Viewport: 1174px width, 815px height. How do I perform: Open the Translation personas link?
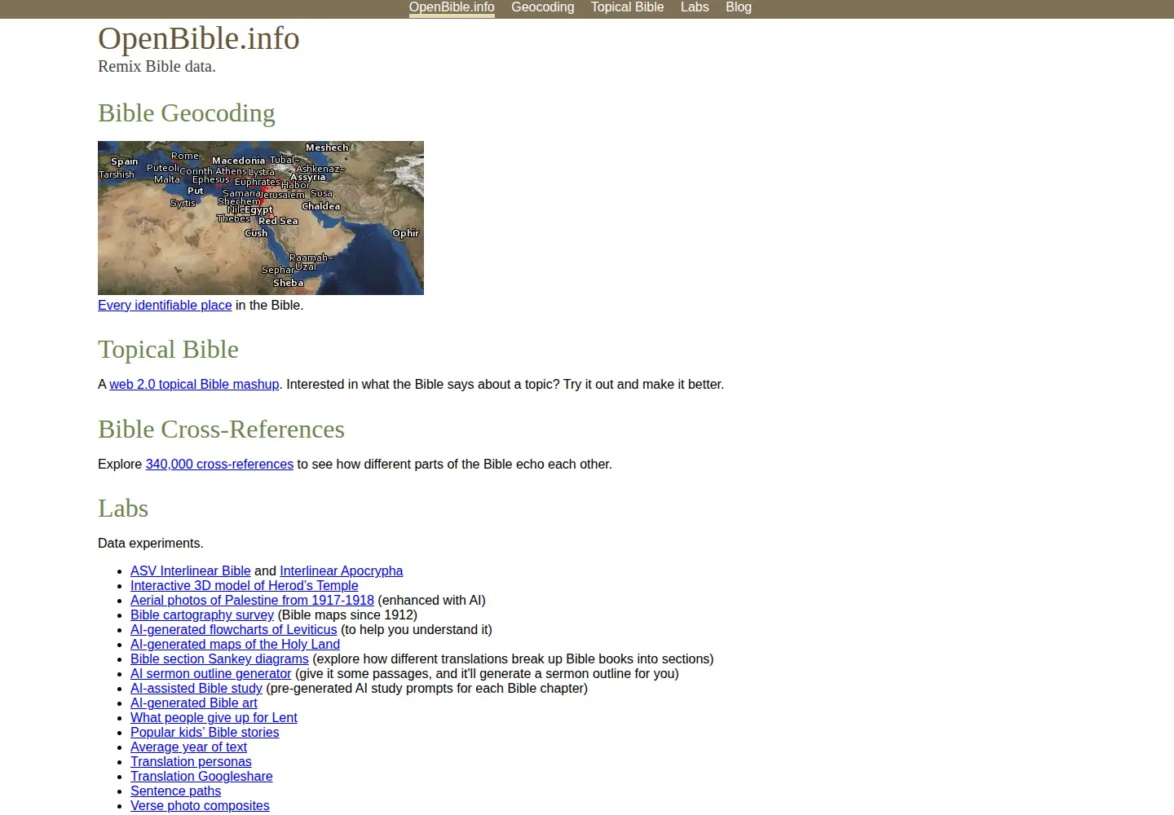(191, 761)
